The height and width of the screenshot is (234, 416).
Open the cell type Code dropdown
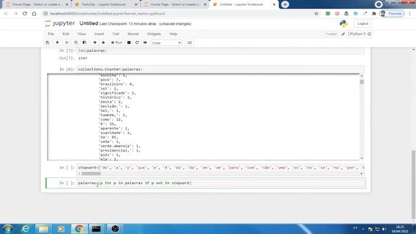[166, 43]
